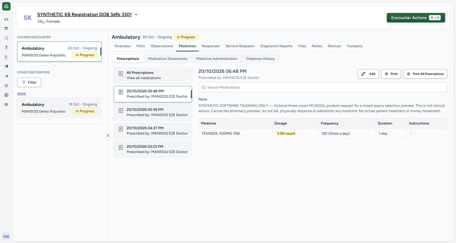
Task: Select the 06:48 PM prescription card
Action: (153, 94)
